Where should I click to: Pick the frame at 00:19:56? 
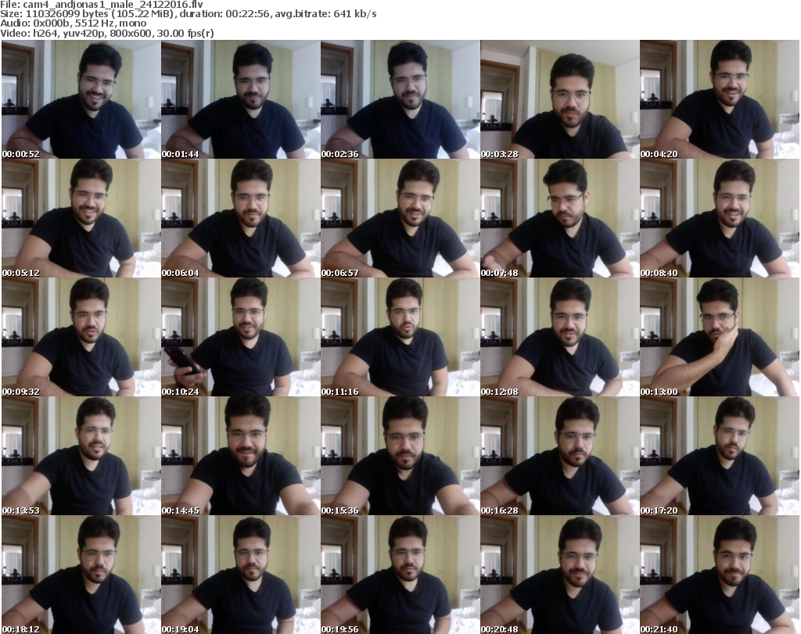(400, 575)
